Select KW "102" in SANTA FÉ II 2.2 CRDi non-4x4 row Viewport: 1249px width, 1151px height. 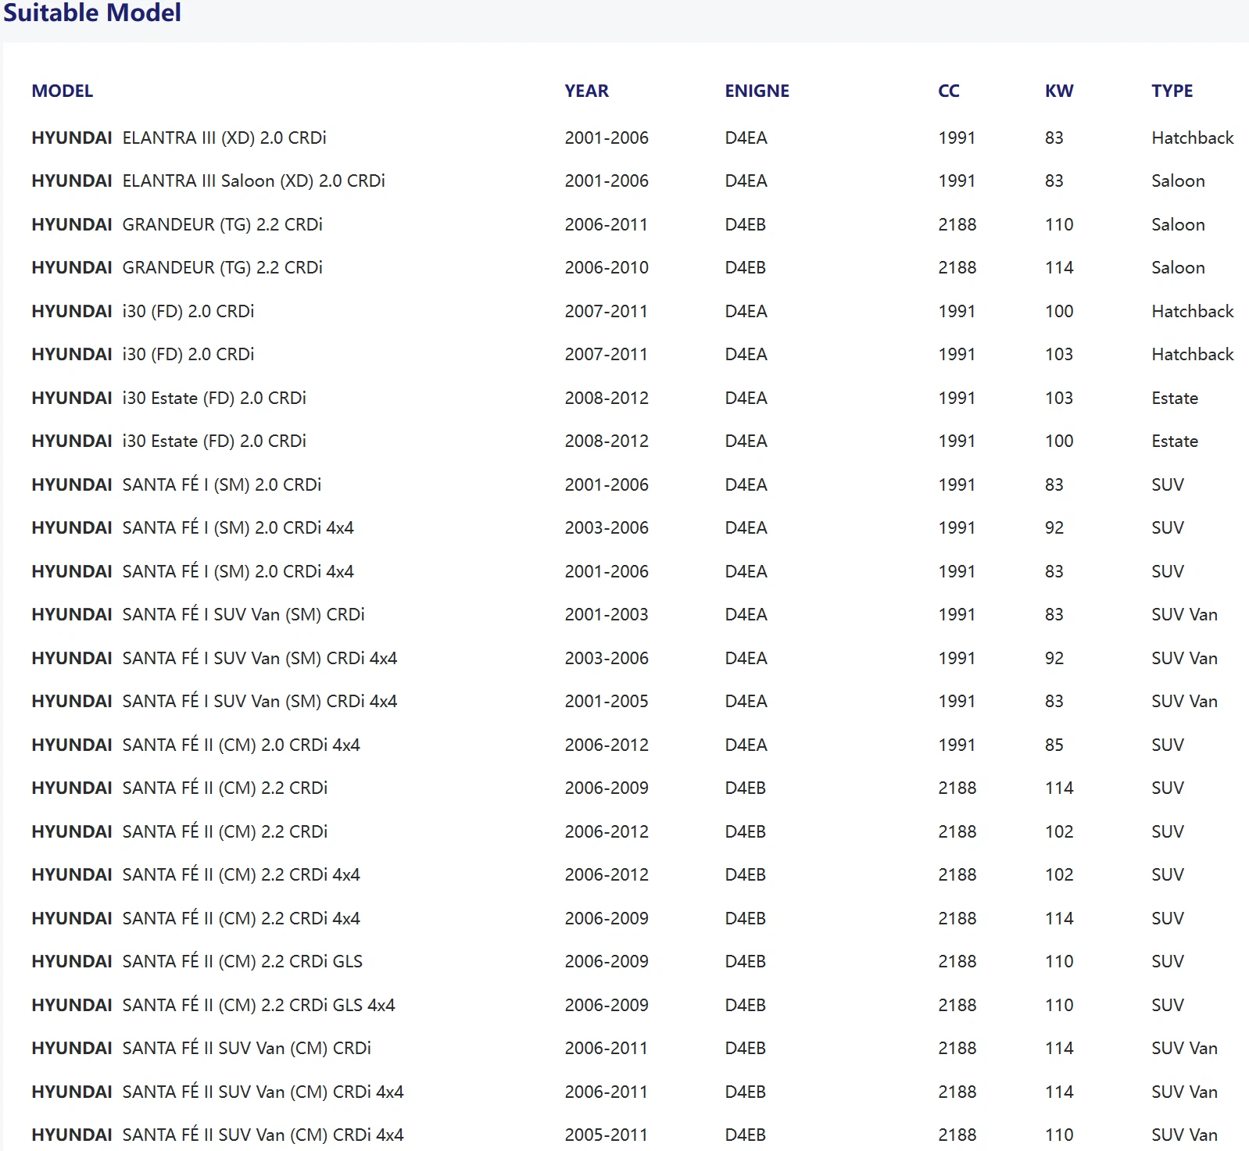pyautogui.click(x=1059, y=832)
